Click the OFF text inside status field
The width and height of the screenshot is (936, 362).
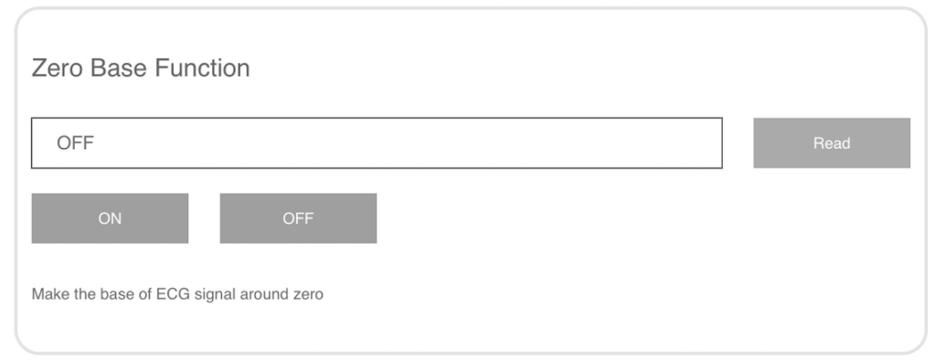tap(75, 143)
